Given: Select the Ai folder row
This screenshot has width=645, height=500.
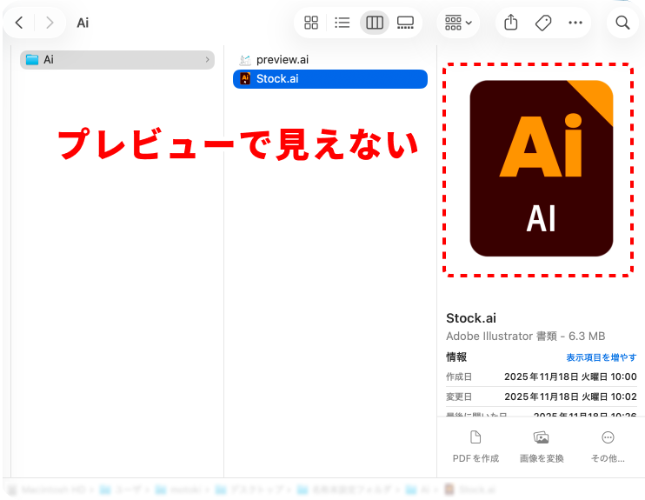Looking at the screenshot, I should click(117, 60).
